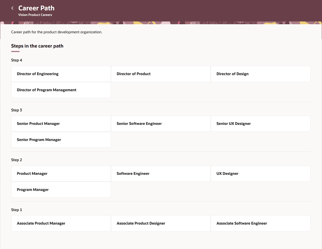Select the Software Engineer position
Image resolution: width=322 pixels, height=249 pixels.
161,173
